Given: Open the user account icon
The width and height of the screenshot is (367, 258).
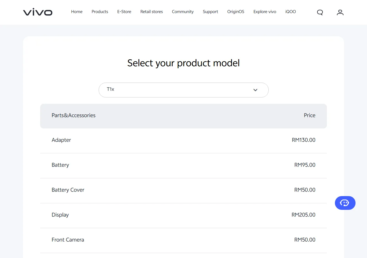Looking at the screenshot, I should tap(340, 12).
